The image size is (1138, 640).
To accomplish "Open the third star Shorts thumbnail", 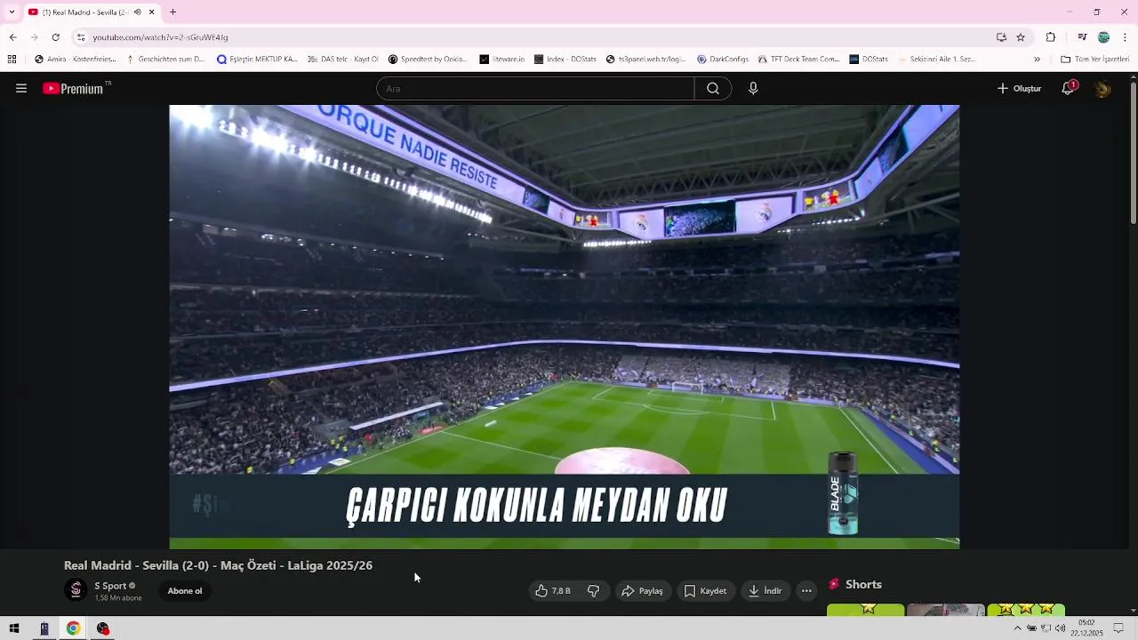I will click(1026, 610).
